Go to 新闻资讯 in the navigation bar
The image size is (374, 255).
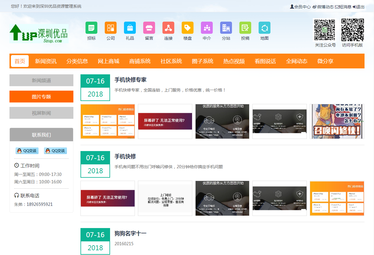click(x=46, y=61)
